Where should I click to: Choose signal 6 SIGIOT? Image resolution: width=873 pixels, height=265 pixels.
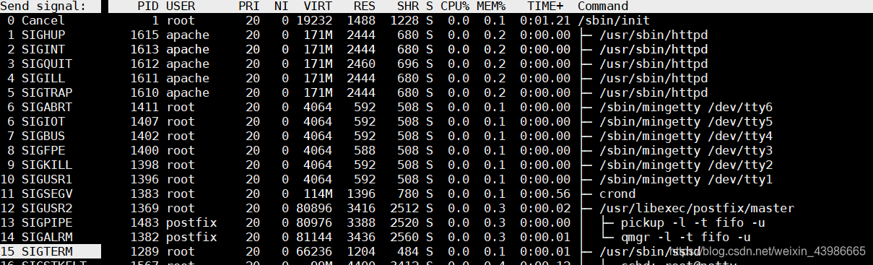pos(51,121)
